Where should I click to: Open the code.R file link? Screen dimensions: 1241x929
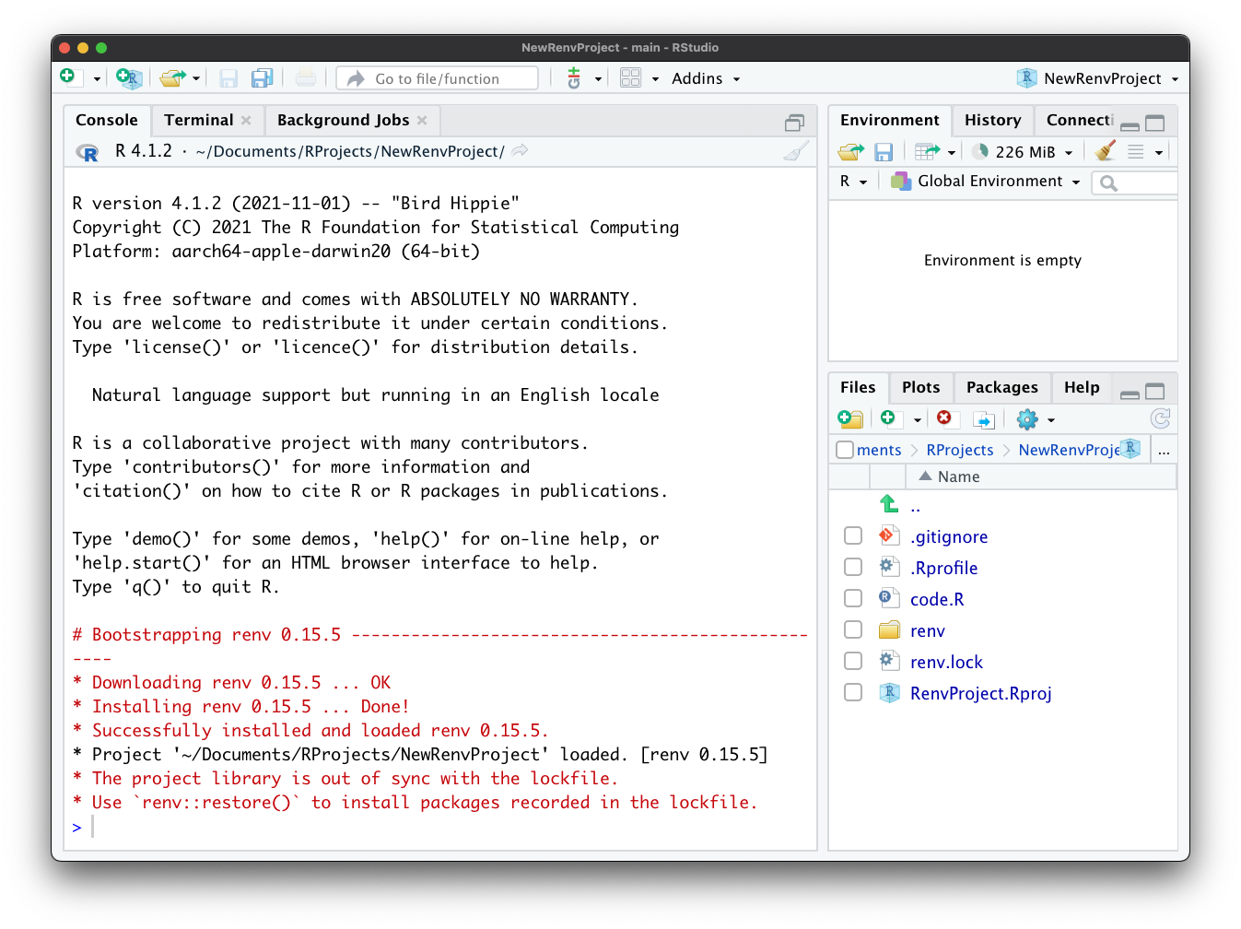point(937,599)
